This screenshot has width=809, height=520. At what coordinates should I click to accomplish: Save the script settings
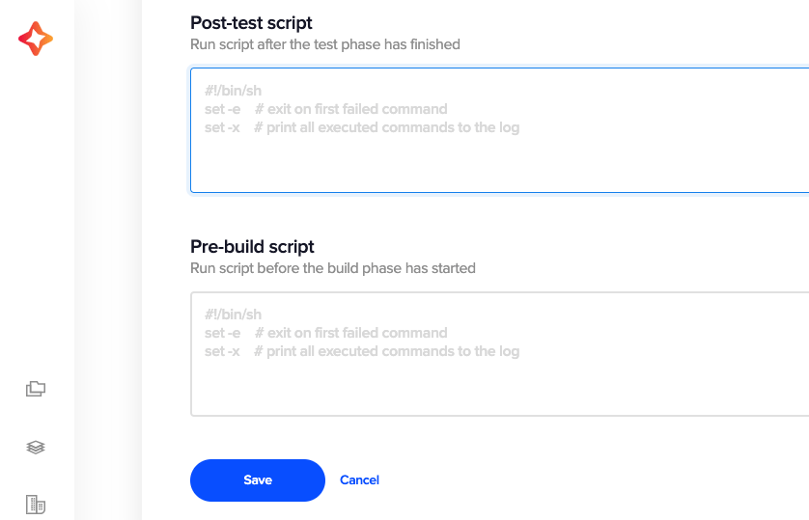pyautogui.click(x=258, y=480)
